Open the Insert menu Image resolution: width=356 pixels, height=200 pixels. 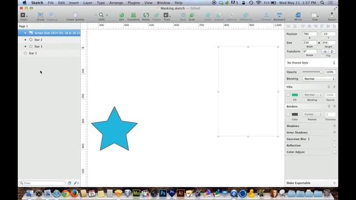coord(74,3)
